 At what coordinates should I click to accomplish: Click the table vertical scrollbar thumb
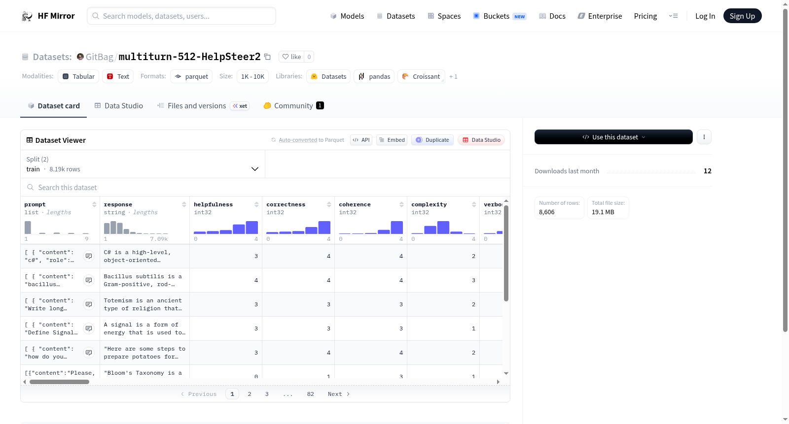click(x=506, y=253)
